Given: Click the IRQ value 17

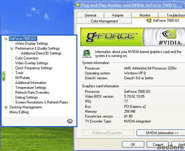Looking at the screenshot, I should (126, 101).
